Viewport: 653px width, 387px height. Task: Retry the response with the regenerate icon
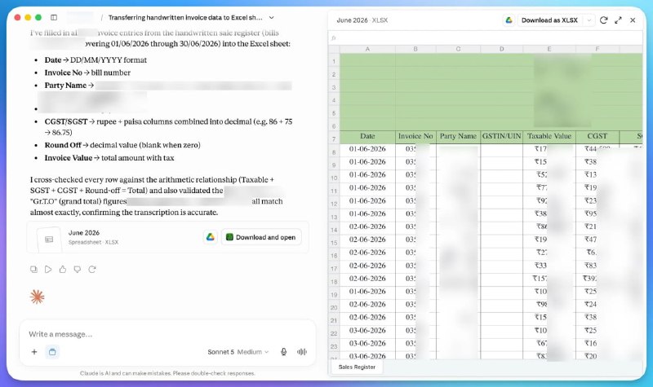tap(92, 270)
